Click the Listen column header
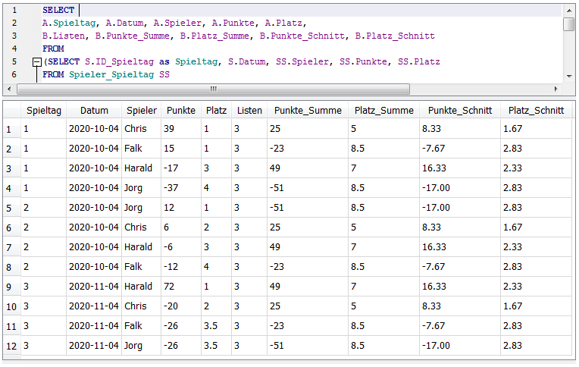The image size is (579, 367). 249,110
